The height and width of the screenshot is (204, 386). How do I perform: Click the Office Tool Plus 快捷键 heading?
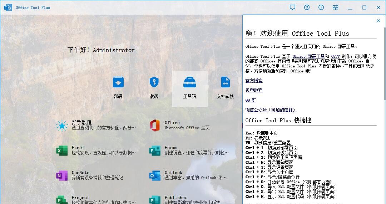tap(278, 121)
